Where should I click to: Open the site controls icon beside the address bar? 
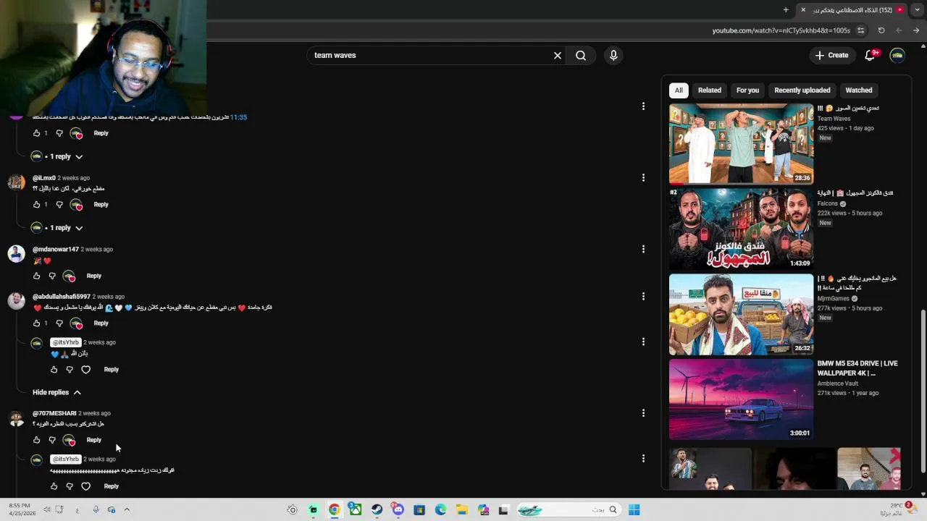(x=860, y=30)
